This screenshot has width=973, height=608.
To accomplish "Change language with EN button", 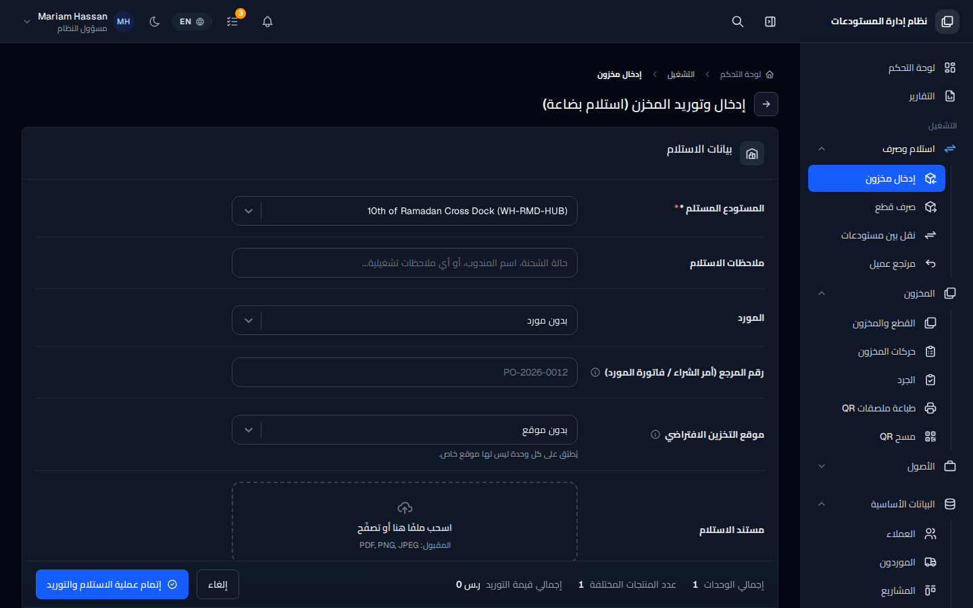I will (x=192, y=22).
